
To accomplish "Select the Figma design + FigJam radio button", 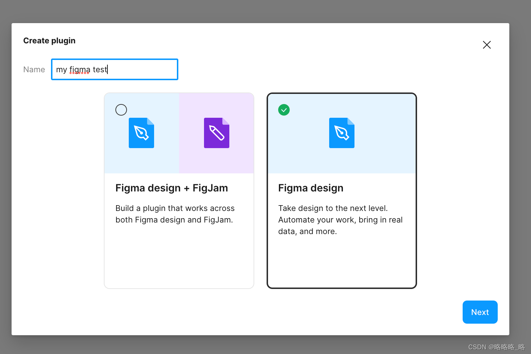I will (x=121, y=110).
